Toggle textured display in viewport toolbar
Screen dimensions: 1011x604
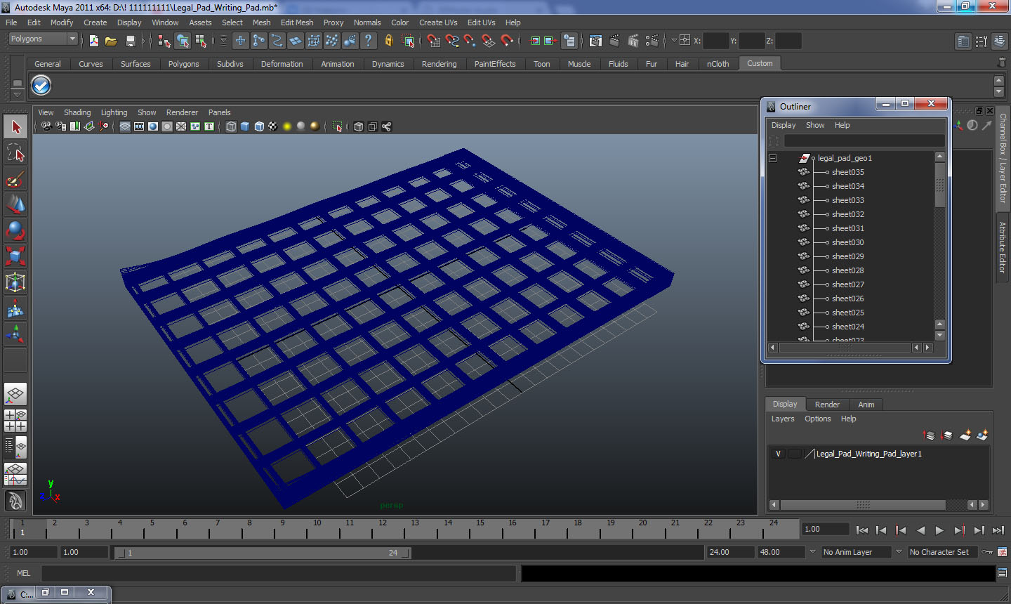[x=273, y=126]
